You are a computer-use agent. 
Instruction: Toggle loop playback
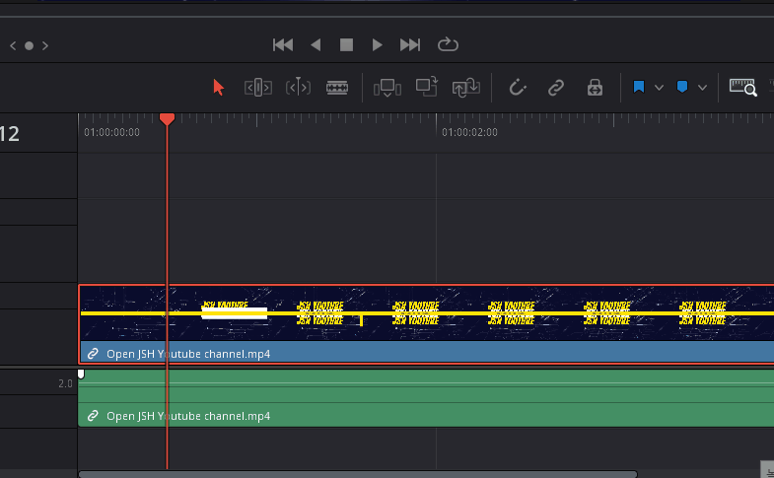click(448, 45)
